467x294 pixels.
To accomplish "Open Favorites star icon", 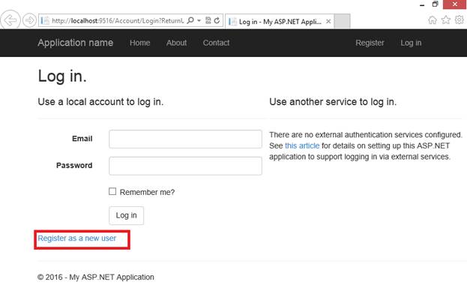I will point(446,20).
